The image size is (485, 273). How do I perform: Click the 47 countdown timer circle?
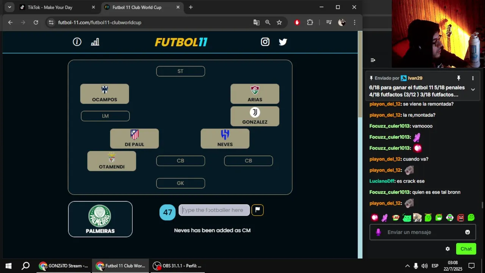[167, 212]
